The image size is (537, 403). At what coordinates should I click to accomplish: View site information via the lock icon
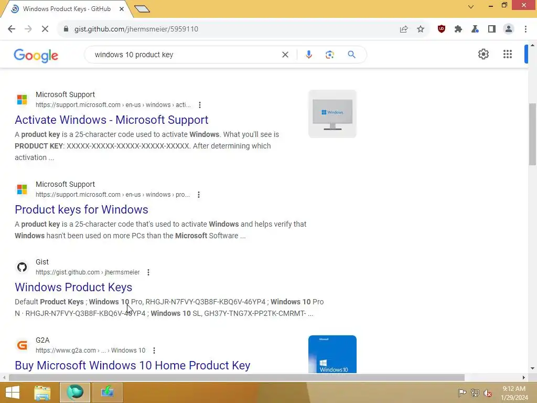[x=66, y=29]
